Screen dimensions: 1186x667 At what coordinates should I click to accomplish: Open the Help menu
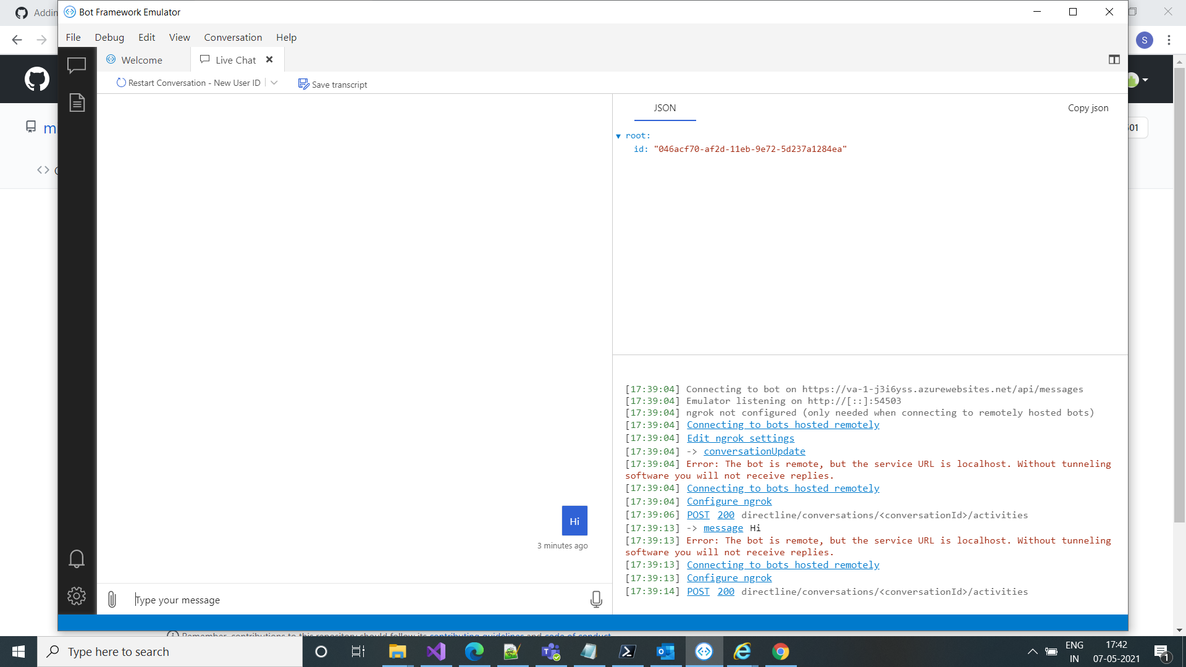tap(286, 37)
